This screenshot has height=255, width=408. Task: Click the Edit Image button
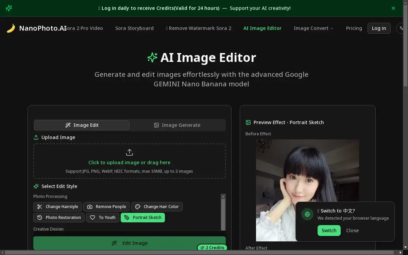coord(129,243)
